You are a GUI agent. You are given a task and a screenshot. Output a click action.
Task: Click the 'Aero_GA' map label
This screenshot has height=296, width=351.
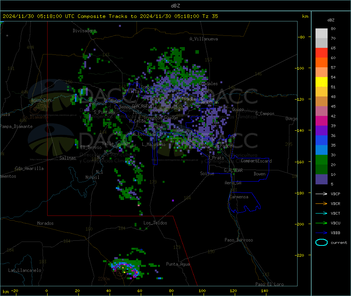tap(233, 183)
